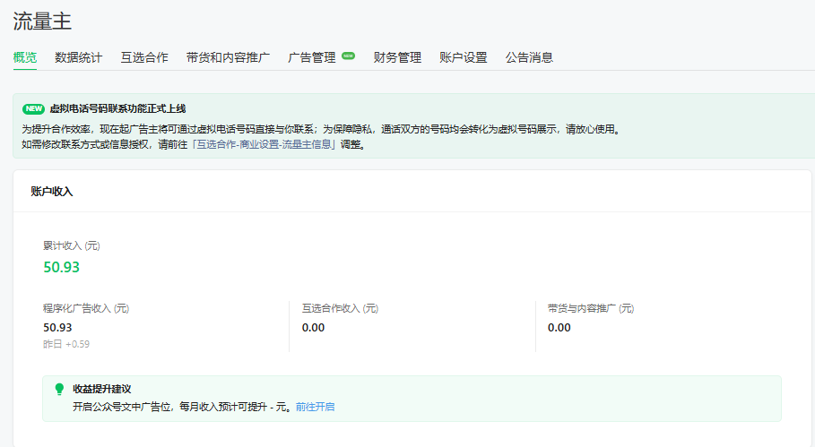View the 公告消息 tab
The height and width of the screenshot is (447, 815).
click(x=529, y=57)
